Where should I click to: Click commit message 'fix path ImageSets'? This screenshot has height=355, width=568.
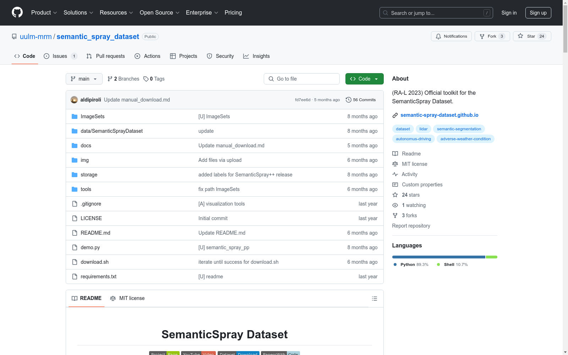point(219,189)
